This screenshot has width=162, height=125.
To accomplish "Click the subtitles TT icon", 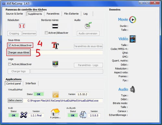I will click(55, 45).
